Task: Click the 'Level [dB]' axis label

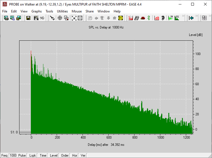Action: click(x=196, y=35)
